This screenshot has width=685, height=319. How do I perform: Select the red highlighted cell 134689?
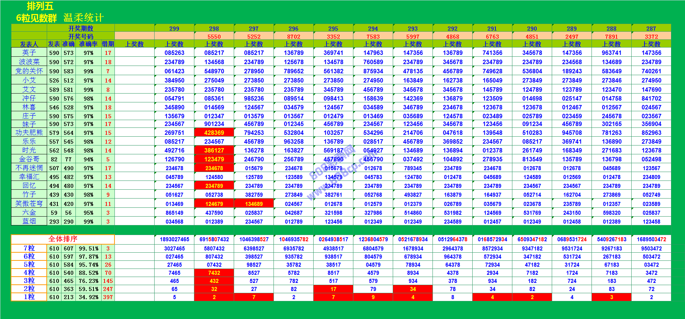[x=254, y=204]
